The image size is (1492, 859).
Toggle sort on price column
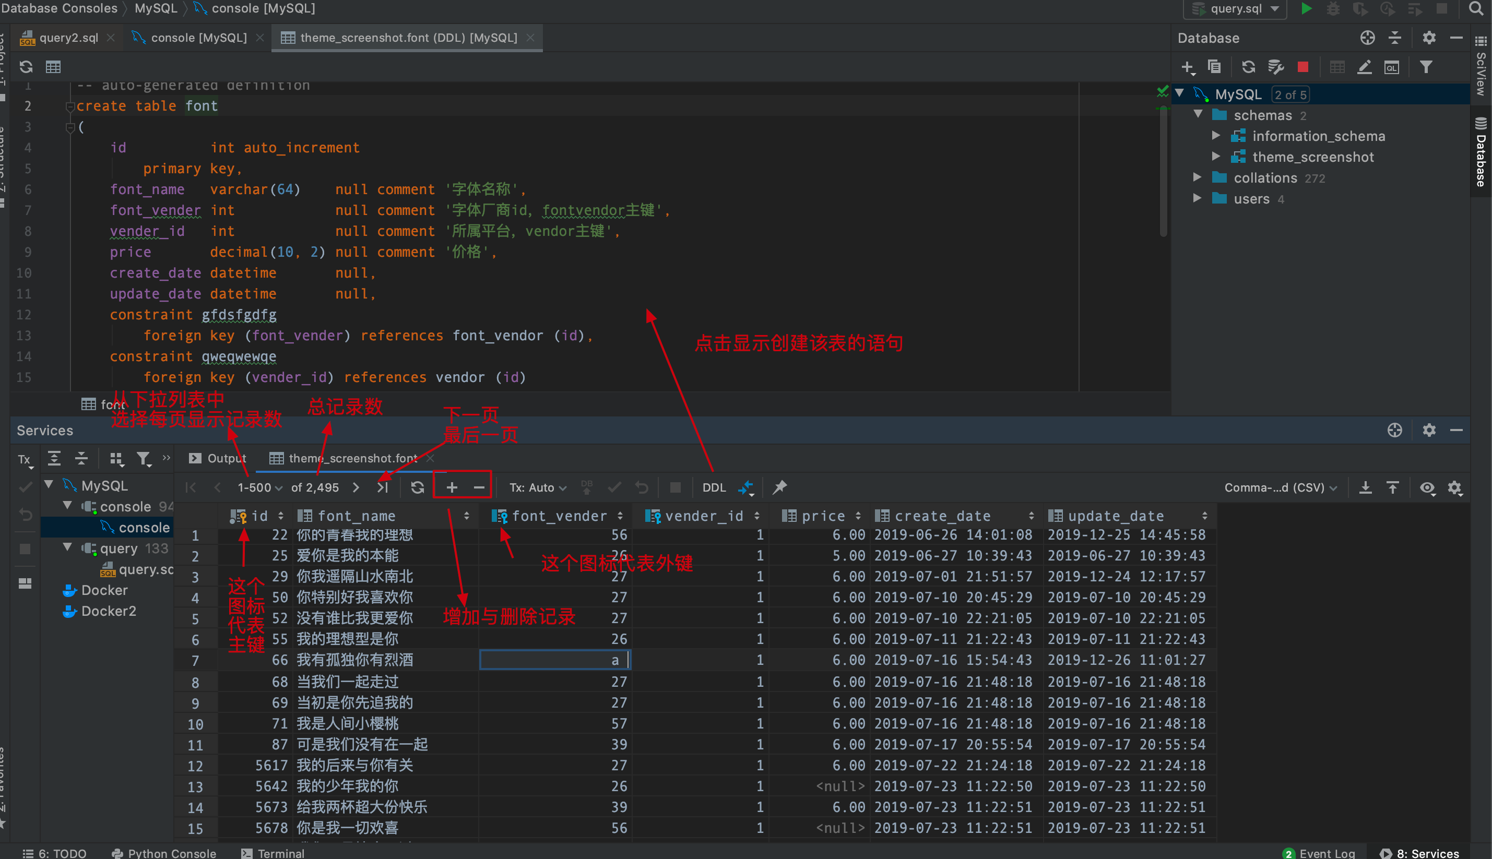[858, 516]
